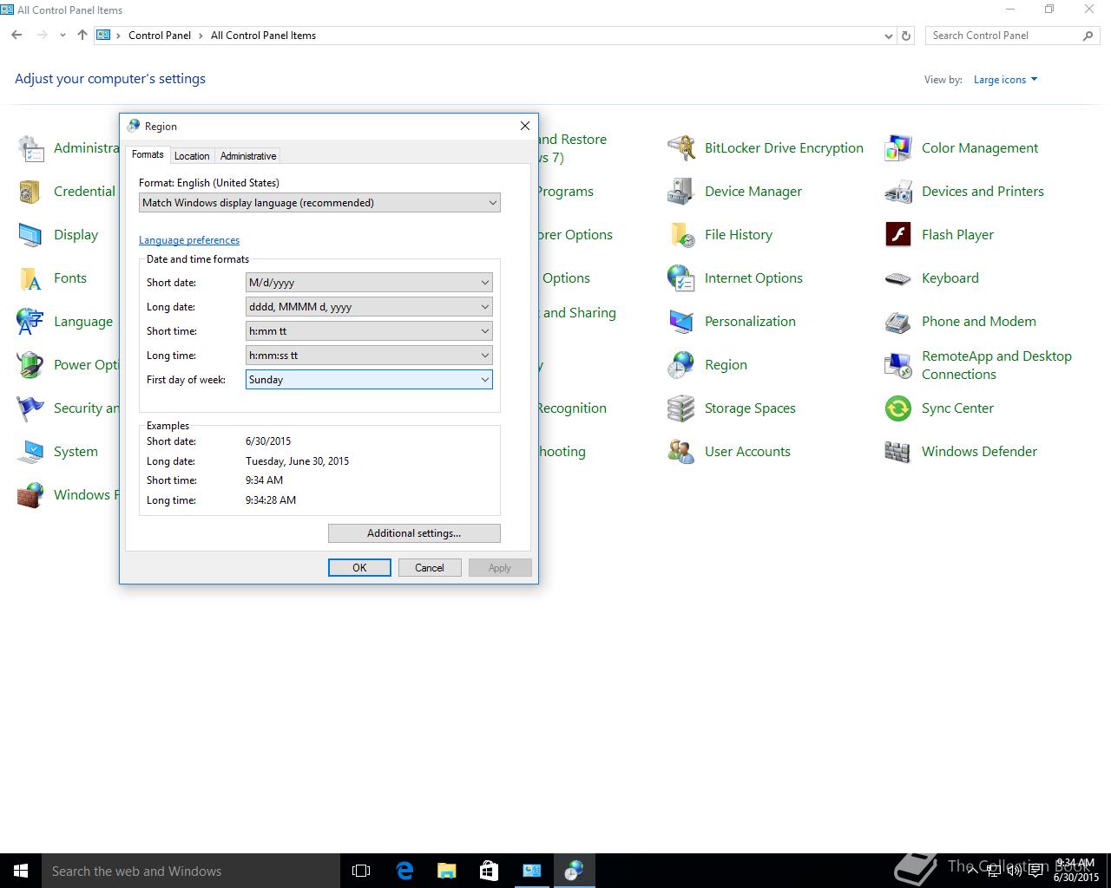The image size is (1111, 888).
Task: Open the RemoteApp and Desktop Connections icon
Action: point(897,365)
